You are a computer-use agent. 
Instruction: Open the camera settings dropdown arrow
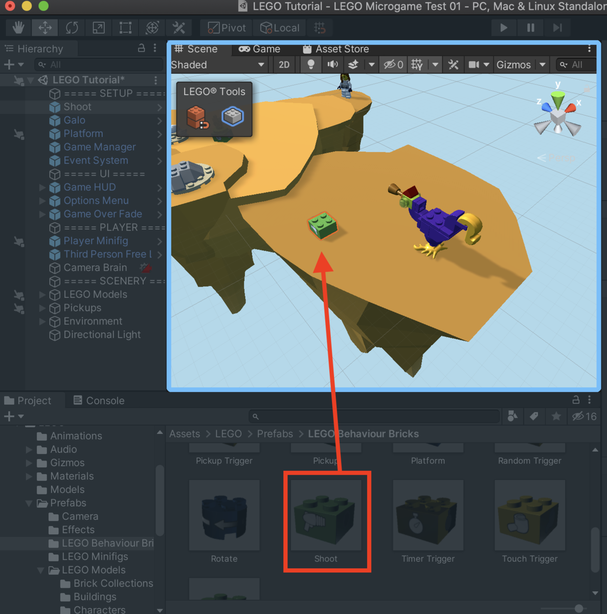(x=486, y=64)
